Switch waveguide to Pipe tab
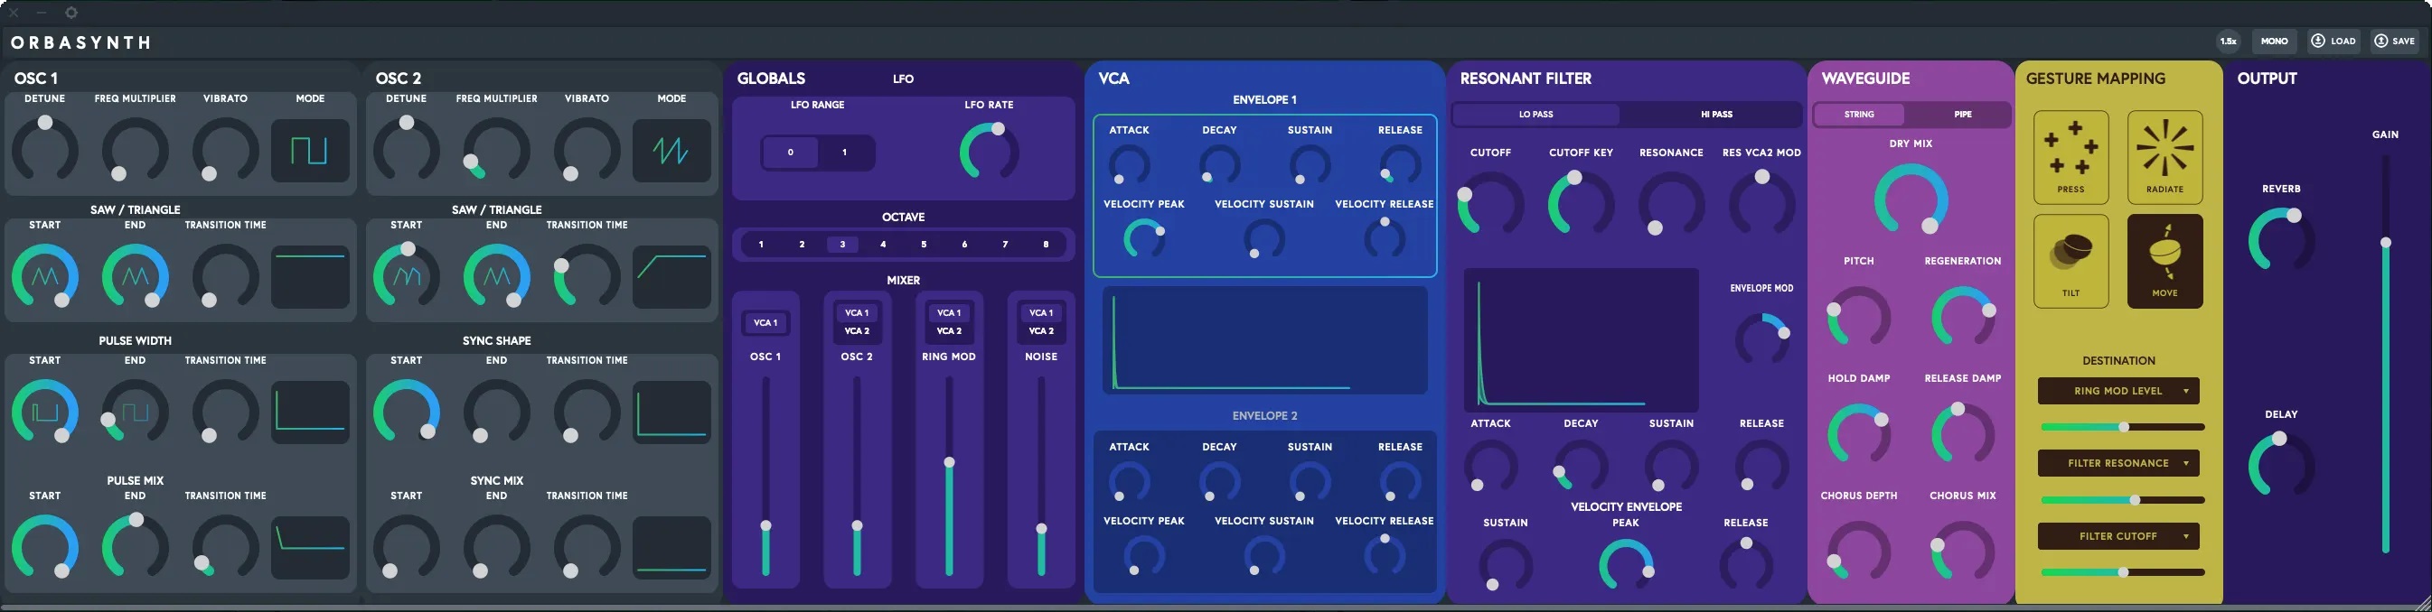Viewport: 2432px width, 612px height. coord(1962,115)
